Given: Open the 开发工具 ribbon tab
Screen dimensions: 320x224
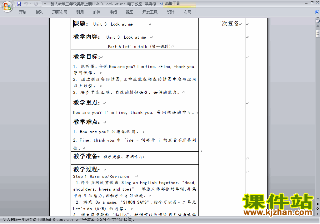Looking at the screenshot, I should click(150, 12).
